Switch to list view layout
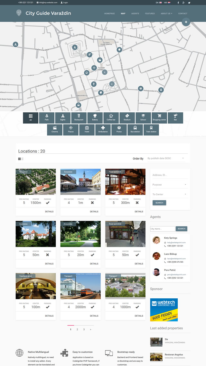 pos(22,159)
